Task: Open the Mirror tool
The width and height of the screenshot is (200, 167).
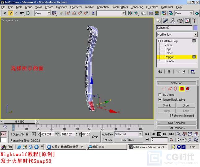Action: [130, 13]
